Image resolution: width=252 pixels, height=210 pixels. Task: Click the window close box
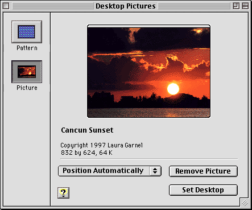tap(6, 6)
